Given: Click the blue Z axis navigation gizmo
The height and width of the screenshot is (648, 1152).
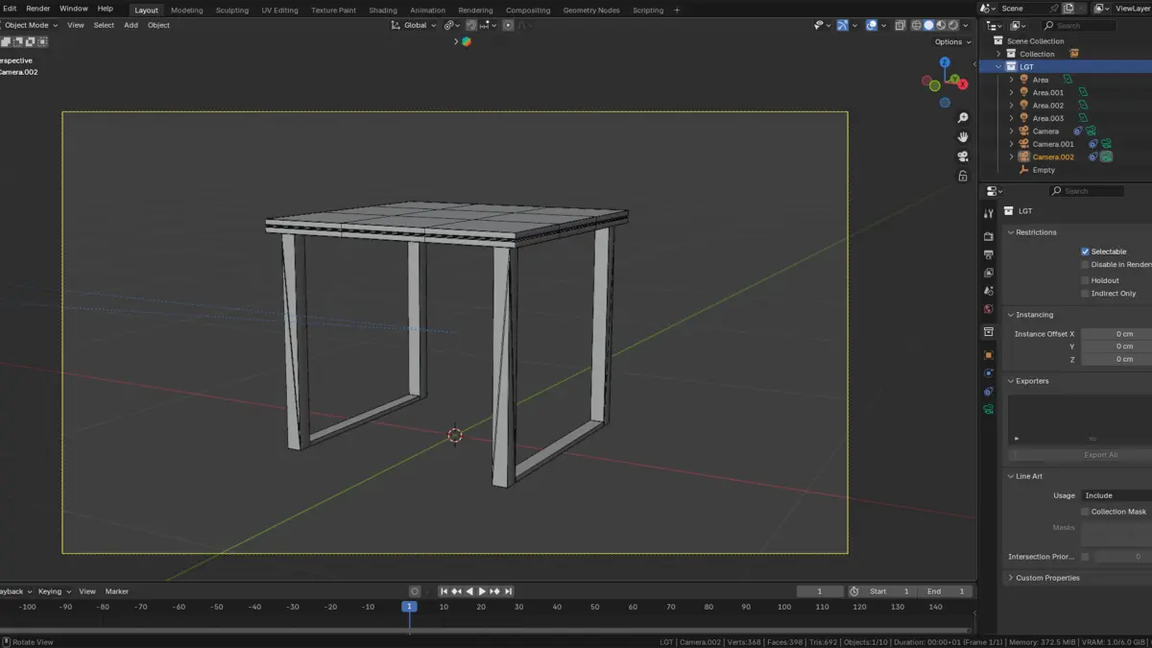Looking at the screenshot, I should (x=945, y=62).
